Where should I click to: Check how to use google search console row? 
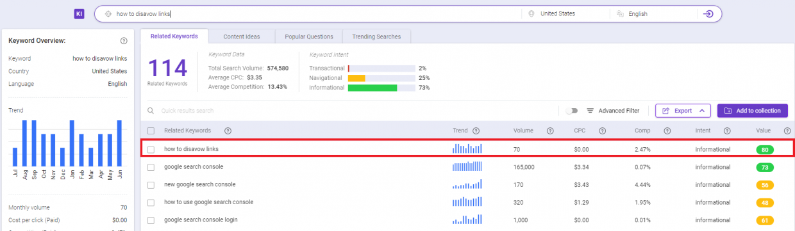pyautogui.click(x=151, y=202)
